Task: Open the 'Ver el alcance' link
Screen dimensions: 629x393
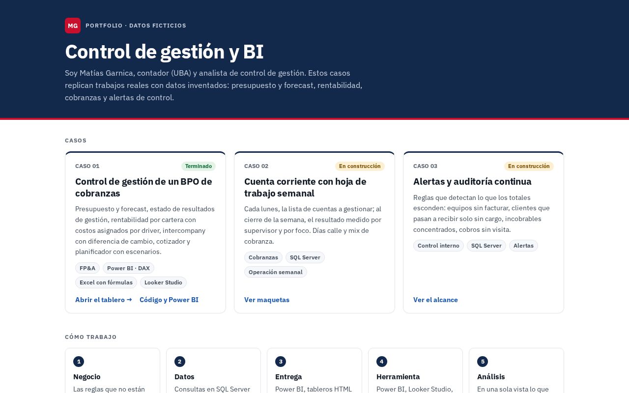Action: (x=435, y=300)
